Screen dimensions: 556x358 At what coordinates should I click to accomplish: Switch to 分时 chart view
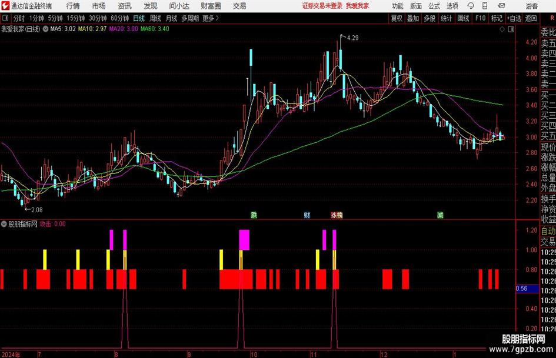pos(19,18)
